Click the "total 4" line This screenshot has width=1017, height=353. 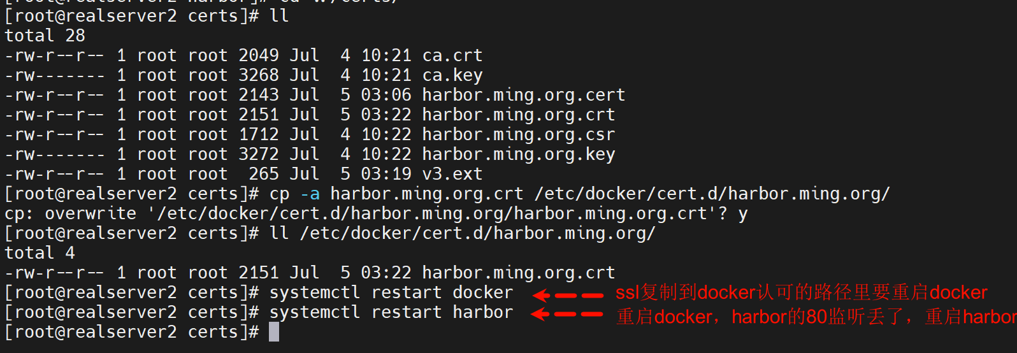click(x=40, y=253)
